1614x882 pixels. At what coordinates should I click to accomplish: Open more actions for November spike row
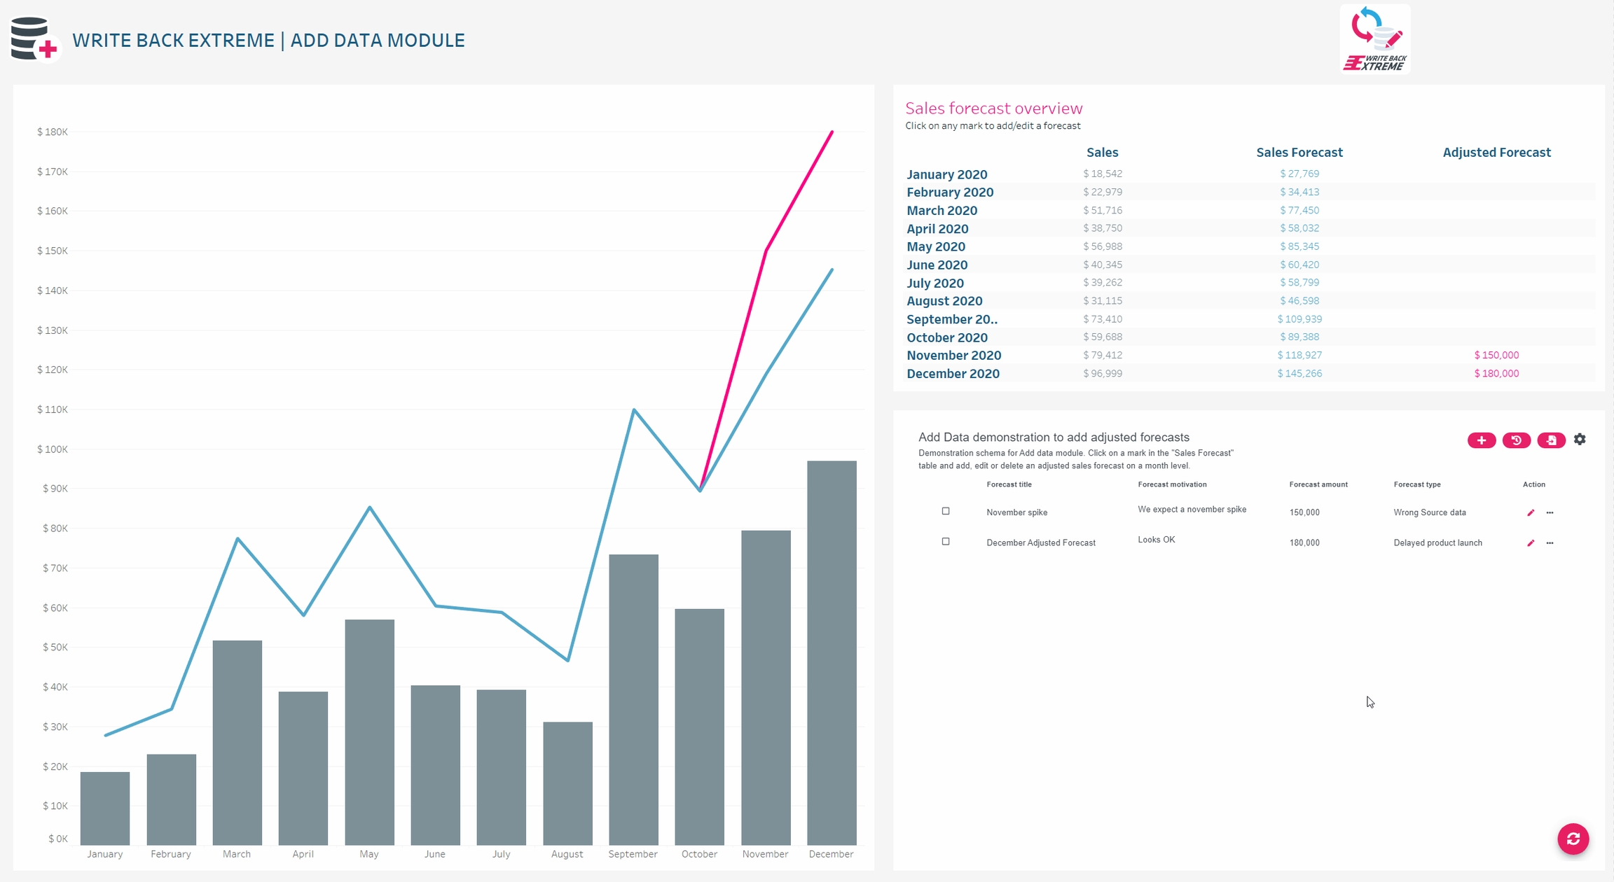pyautogui.click(x=1550, y=513)
